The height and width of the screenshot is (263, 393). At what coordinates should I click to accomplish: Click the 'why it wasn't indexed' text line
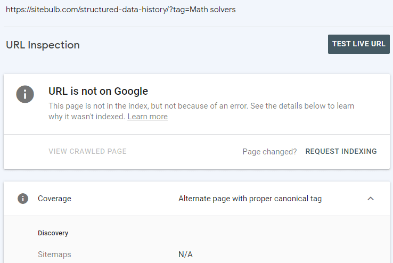tap(87, 117)
